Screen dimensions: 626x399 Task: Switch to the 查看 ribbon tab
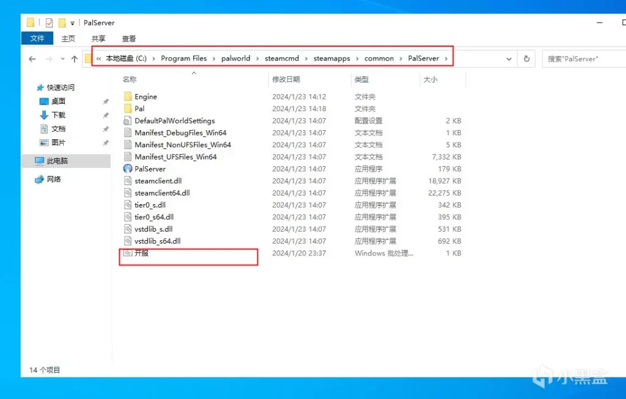coord(128,38)
